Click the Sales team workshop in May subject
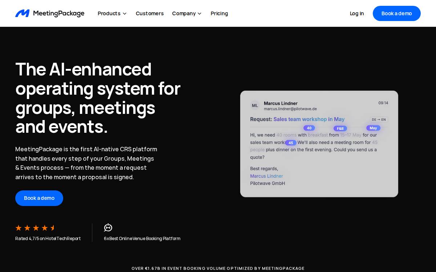436x272 pixels. [309, 119]
